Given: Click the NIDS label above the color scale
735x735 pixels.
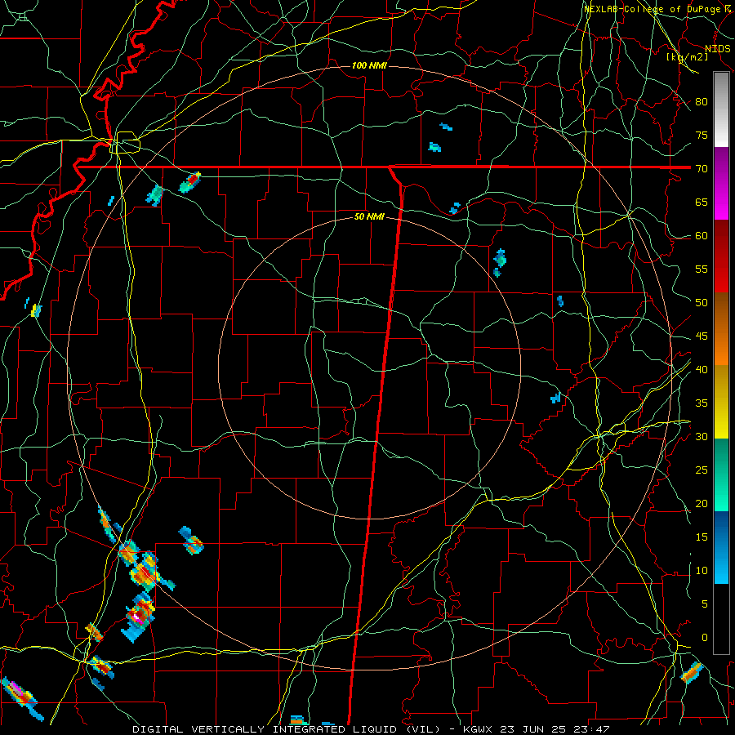Looking at the screenshot, I should tap(717, 49).
